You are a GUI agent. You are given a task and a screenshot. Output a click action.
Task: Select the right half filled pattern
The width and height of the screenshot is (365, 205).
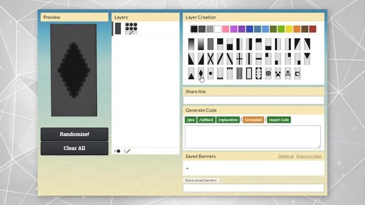[249, 44]
